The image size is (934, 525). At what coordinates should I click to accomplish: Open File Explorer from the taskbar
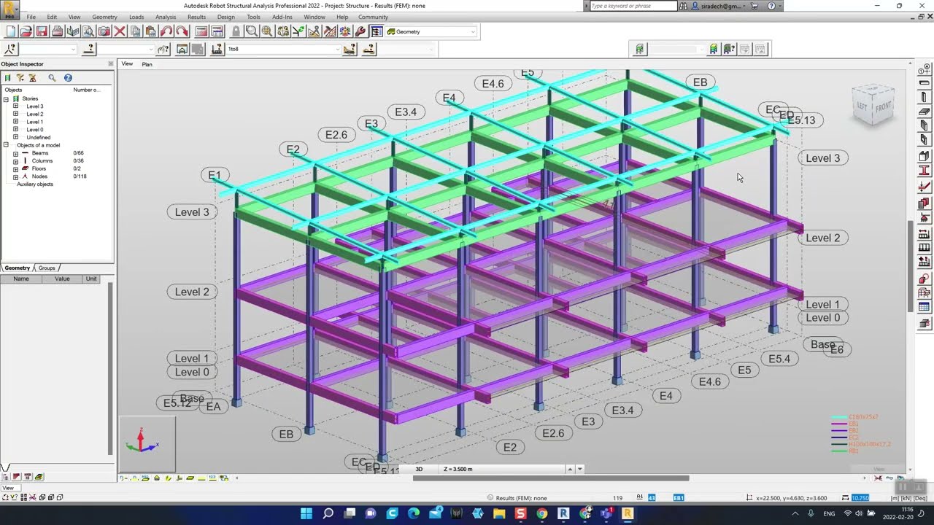coord(499,513)
